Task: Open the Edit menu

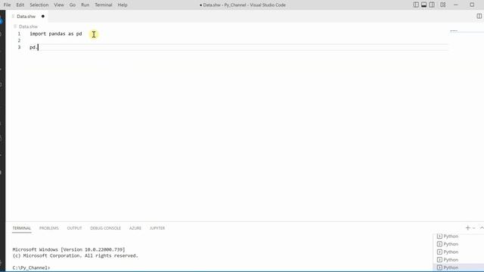Action: 20,5
